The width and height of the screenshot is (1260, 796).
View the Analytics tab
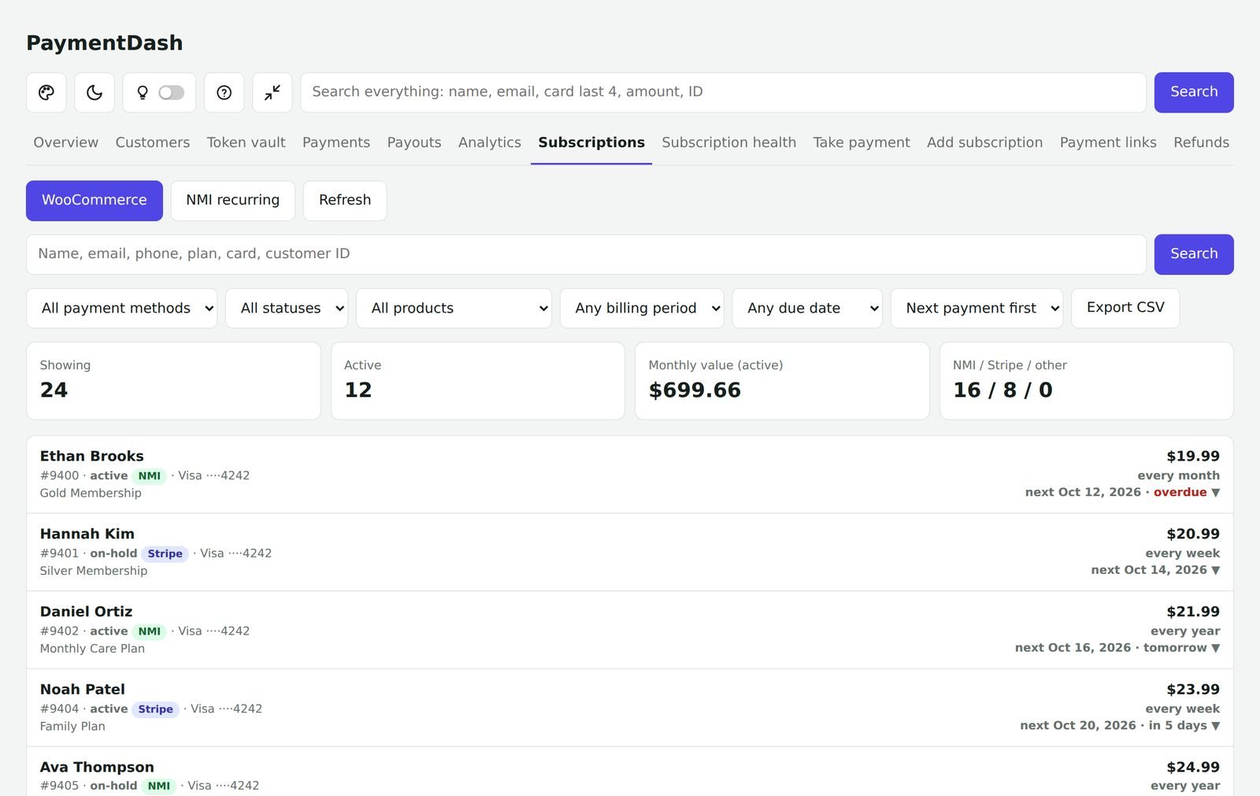click(x=490, y=143)
